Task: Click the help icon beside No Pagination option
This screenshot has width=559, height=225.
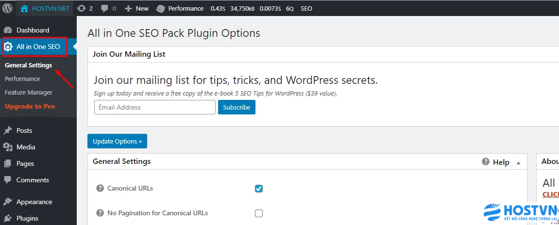Action: 100,213
